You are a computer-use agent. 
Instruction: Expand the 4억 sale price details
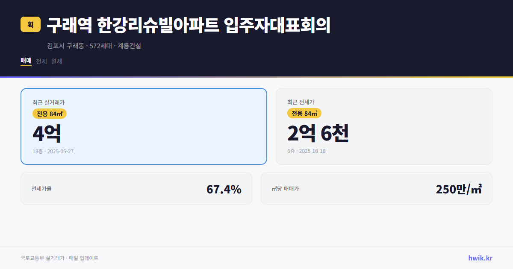(x=46, y=133)
